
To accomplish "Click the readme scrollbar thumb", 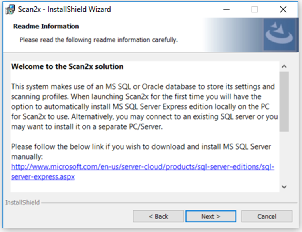I will tap(284, 102).
